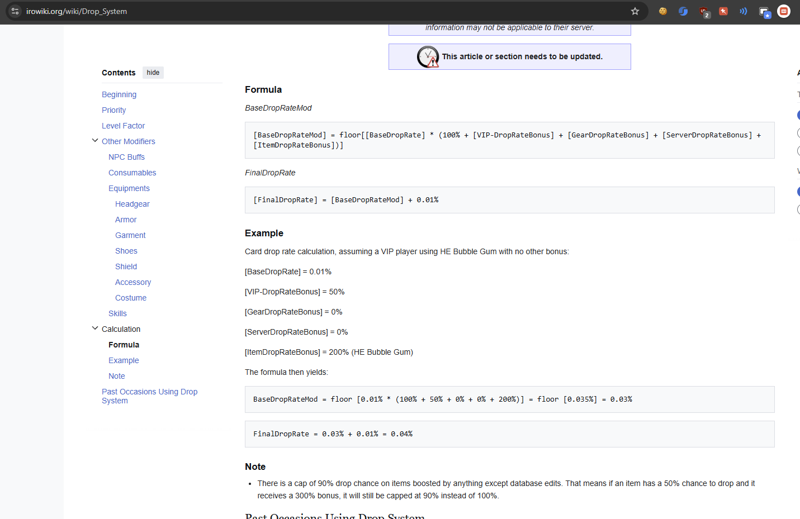Image resolution: width=800 pixels, height=519 pixels.
Task: View site information icon in address bar
Action: (15, 11)
